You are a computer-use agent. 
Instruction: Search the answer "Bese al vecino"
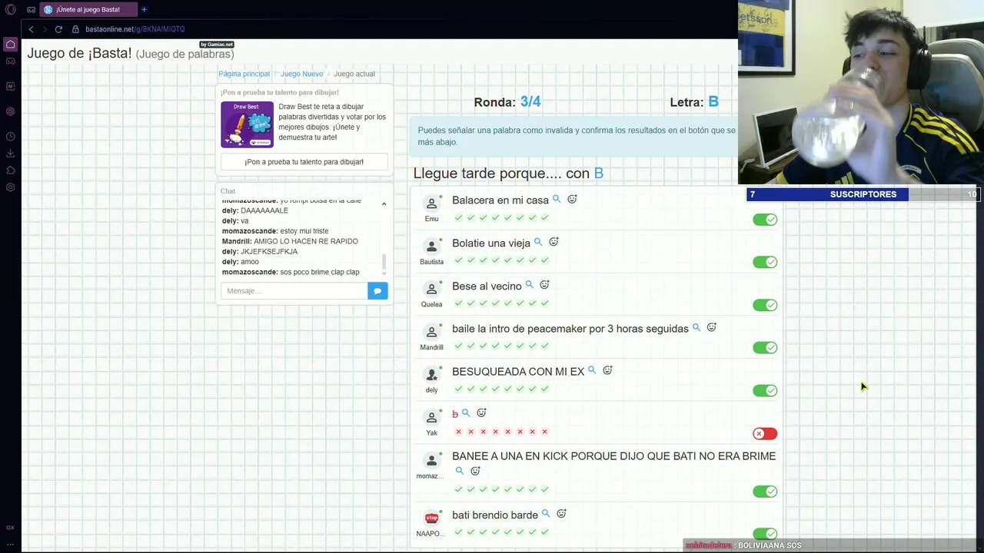pyautogui.click(x=529, y=285)
